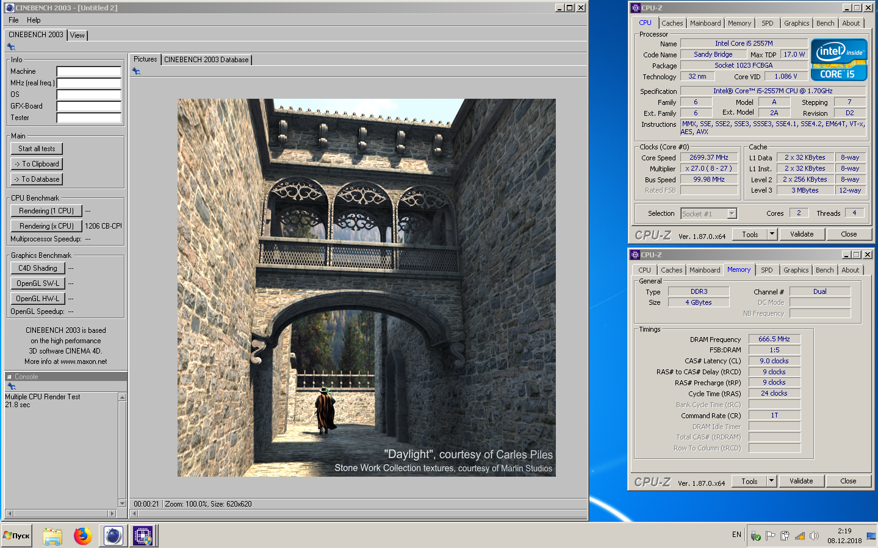This screenshot has height=548, width=878.
Task: Click the GFX-Board input field
Action: 89,106
